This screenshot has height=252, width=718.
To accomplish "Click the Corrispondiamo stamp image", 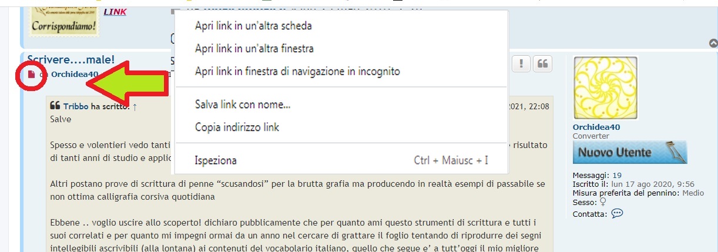I will pos(63,18).
